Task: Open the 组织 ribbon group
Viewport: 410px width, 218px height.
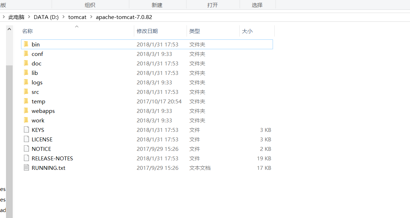Action: 90,5
